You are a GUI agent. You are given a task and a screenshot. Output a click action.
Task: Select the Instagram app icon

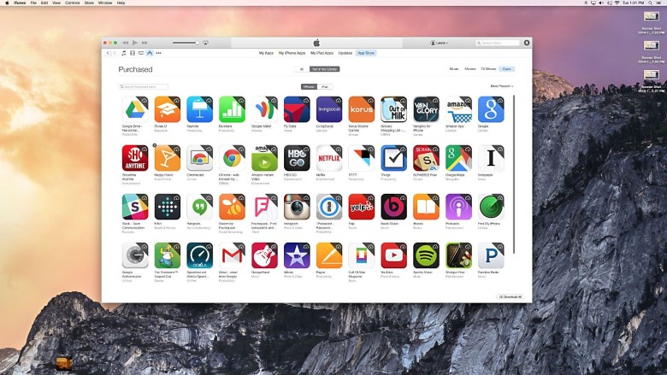click(x=297, y=207)
